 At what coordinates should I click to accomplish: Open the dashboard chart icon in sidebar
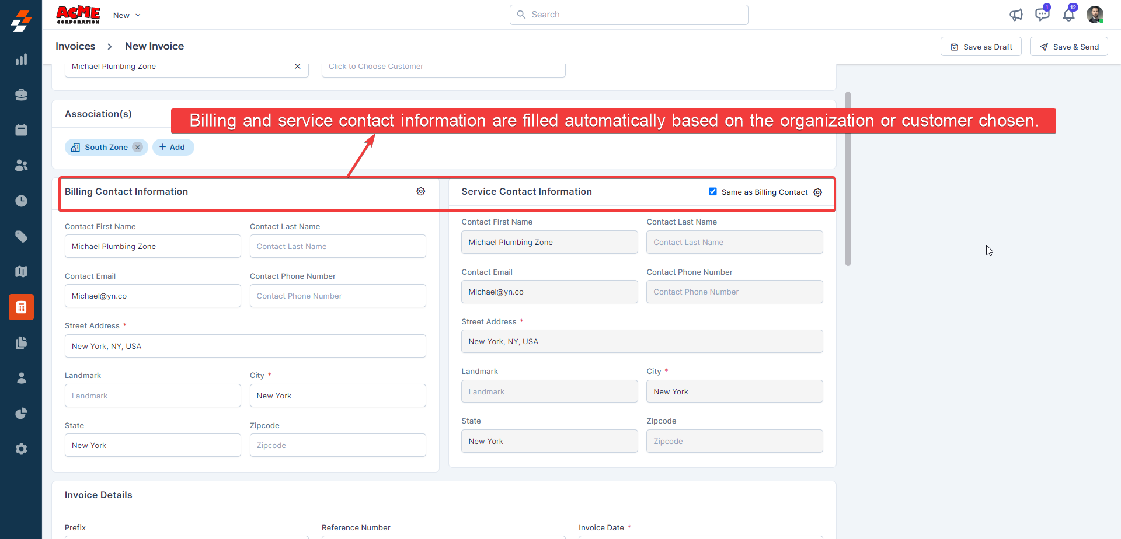pyautogui.click(x=21, y=60)
